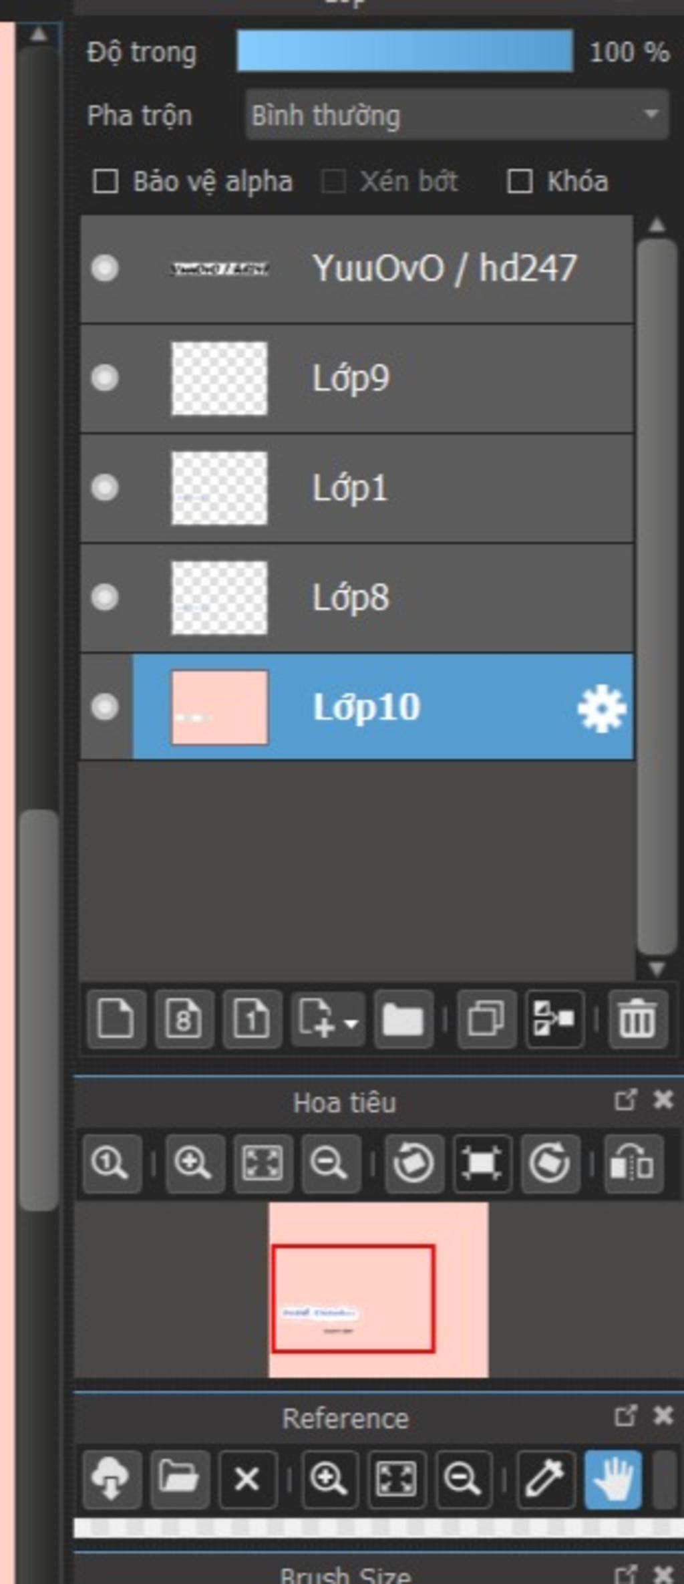Viewport: 684px width, 1584px height.
Task: Open layer settings gear for Lớp10
Action: tap(601, 708)
